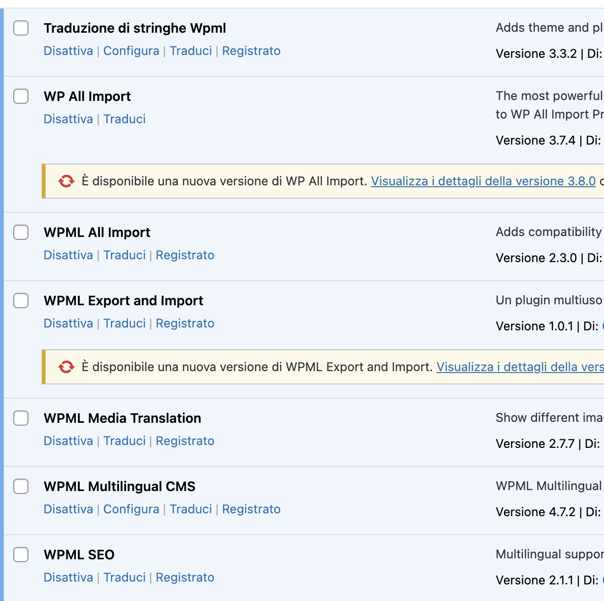Click the update icon in WP All Import notice
Screen dimensions: 604x601
pos(66,181)
